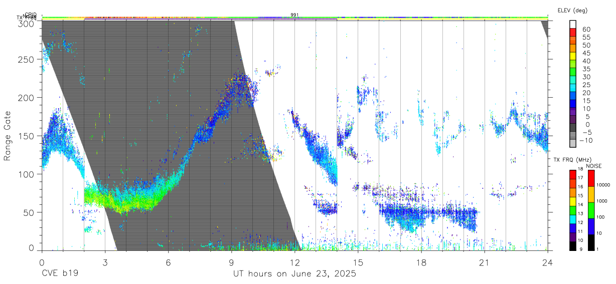Click the 30 label on ELEV colorbar
This screenshot has height=284, width=616.
pyautogui.click(x=586, y=77)
